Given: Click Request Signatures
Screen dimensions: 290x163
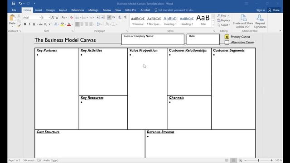Looking at the screenshot, I should click(260, 21).
